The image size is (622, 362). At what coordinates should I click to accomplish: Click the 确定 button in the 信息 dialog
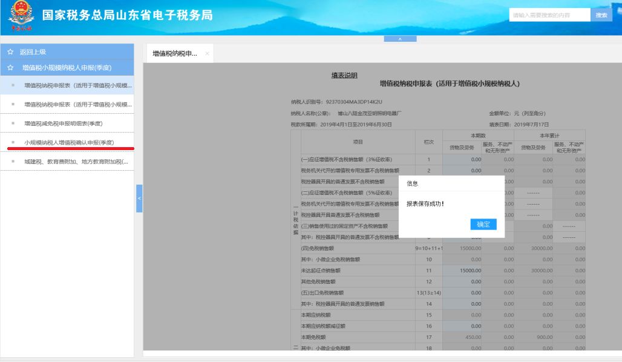pyautogui.click(x=483, y=223)
